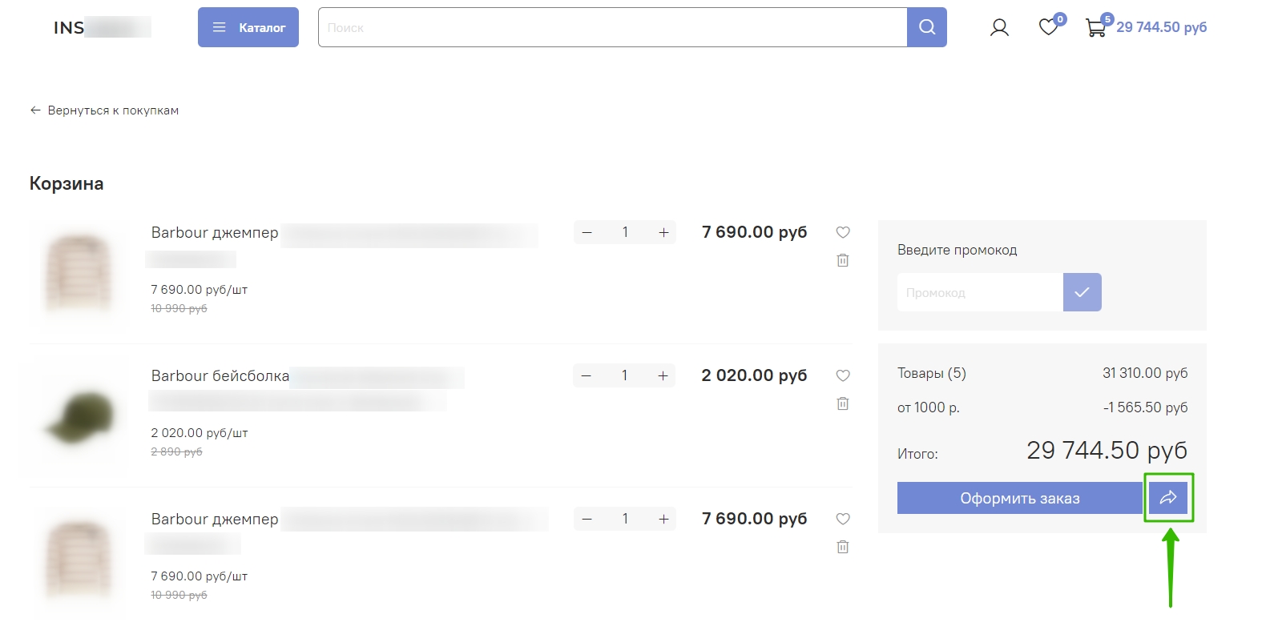Focus the Поиск search field
Viewport: 1274px width, 622px height.
pos(613,27)
